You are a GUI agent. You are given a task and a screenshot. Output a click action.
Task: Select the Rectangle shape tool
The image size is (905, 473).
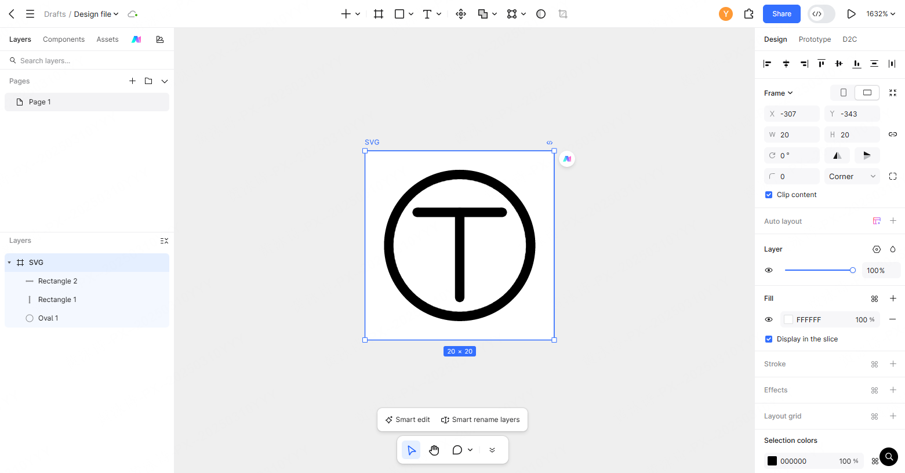399,14
